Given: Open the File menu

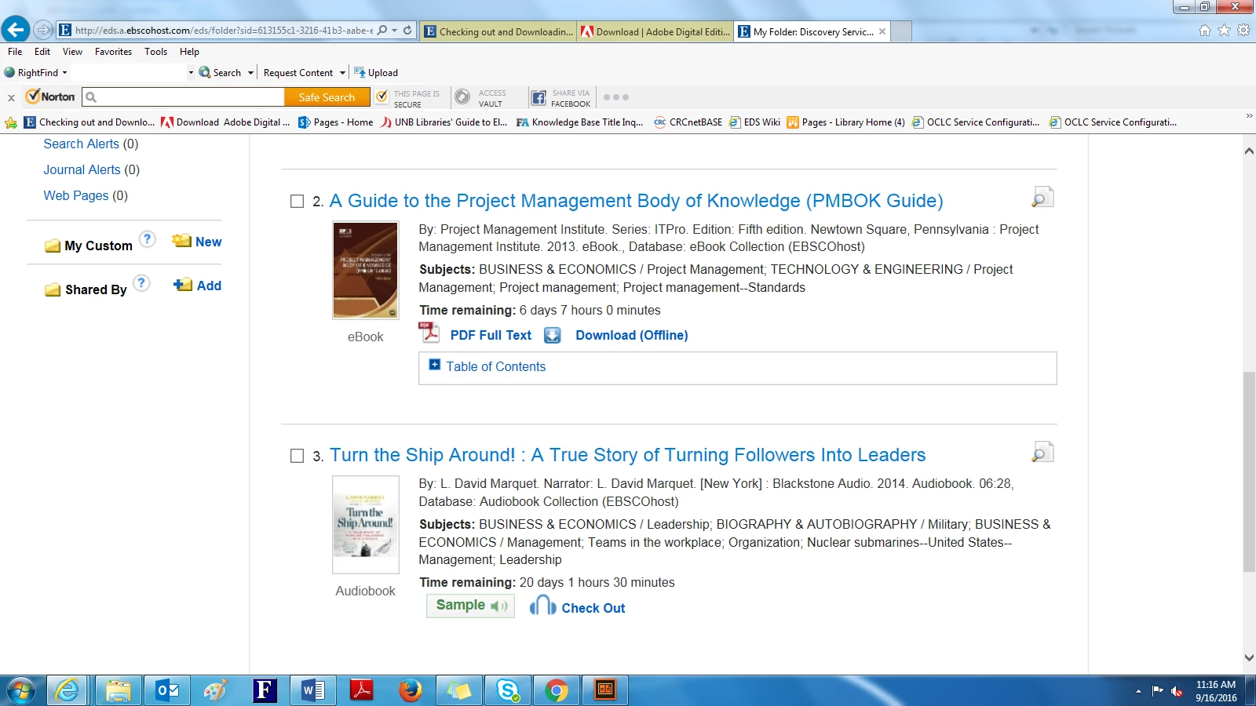Looking at the screenshot, I should coord(15,52).
